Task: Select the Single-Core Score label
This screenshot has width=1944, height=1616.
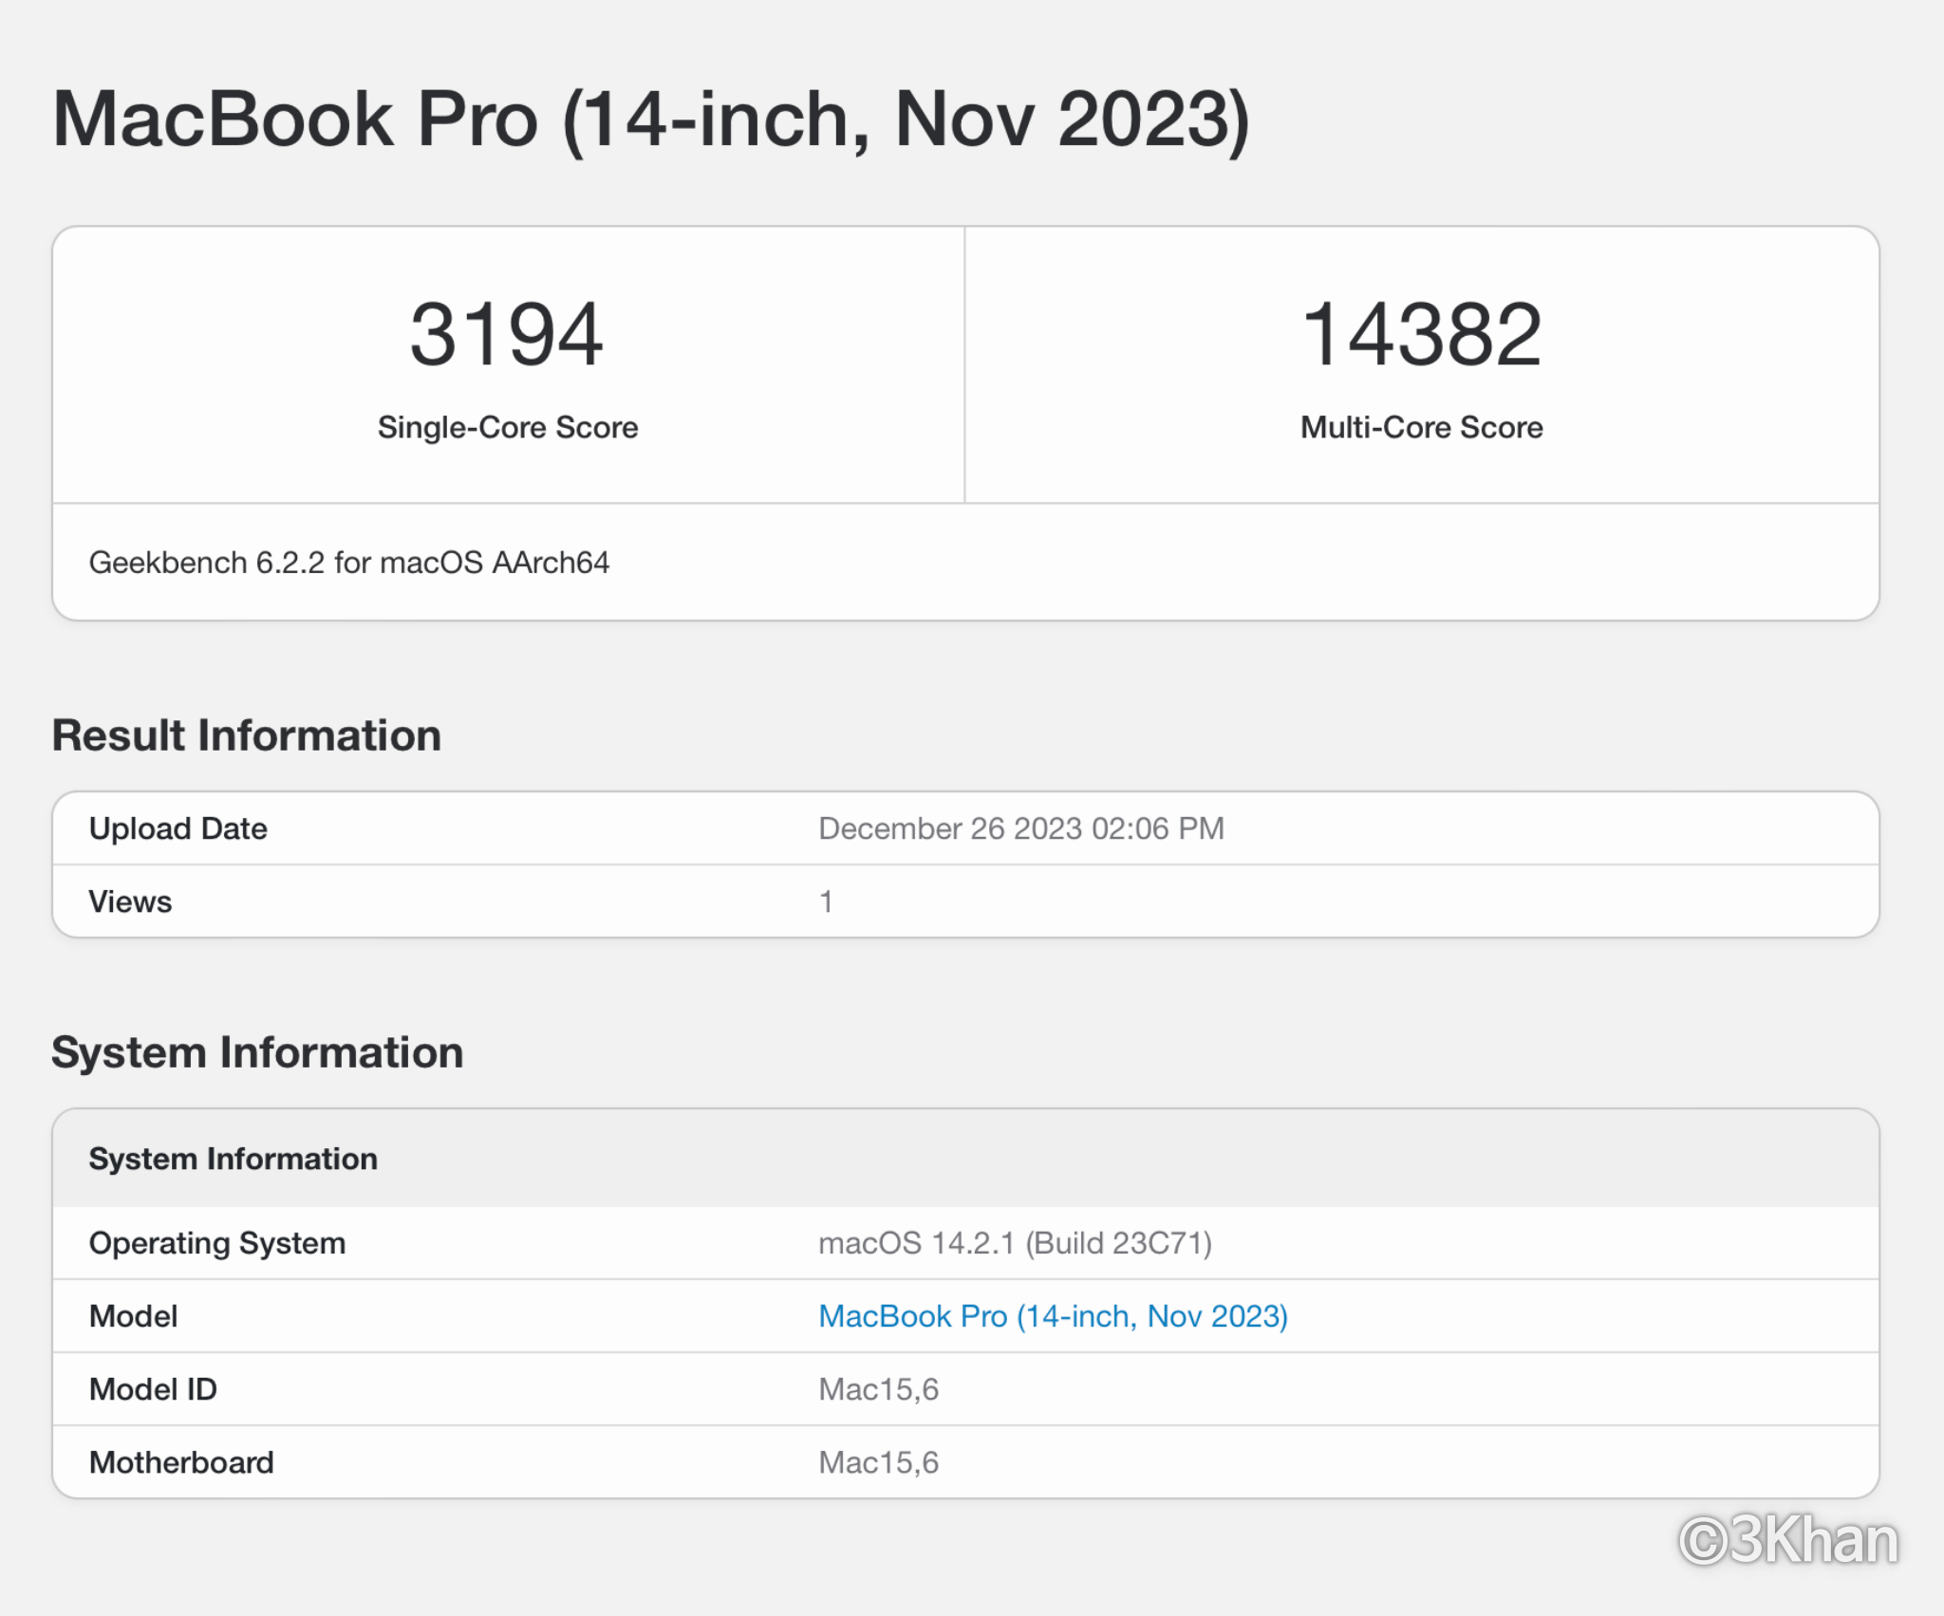Action: pos(507,427)
